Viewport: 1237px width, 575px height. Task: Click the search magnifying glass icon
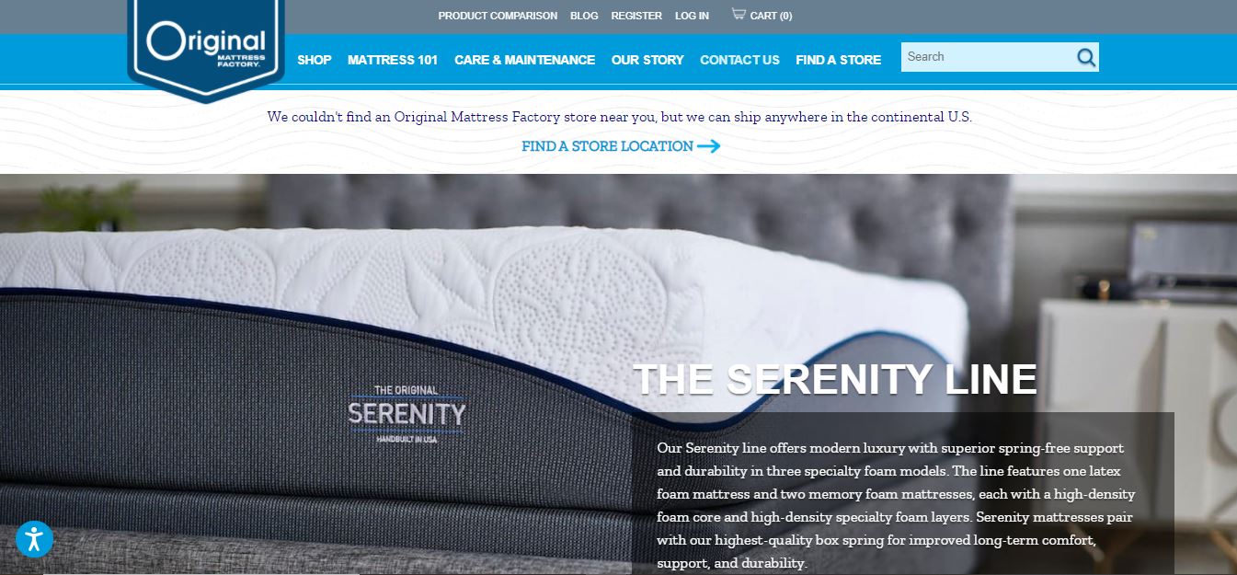(1086, 58)
